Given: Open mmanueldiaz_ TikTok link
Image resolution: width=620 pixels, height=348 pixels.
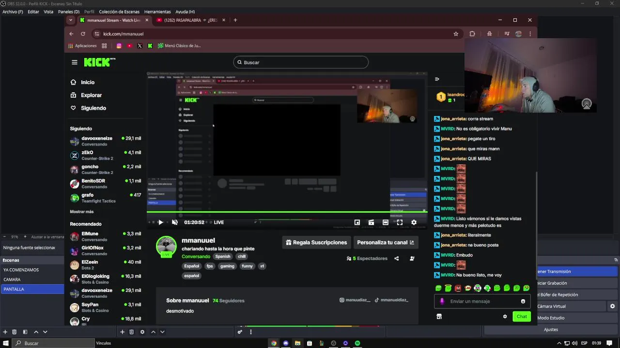Looking at the screenshot, I should 391,300.
